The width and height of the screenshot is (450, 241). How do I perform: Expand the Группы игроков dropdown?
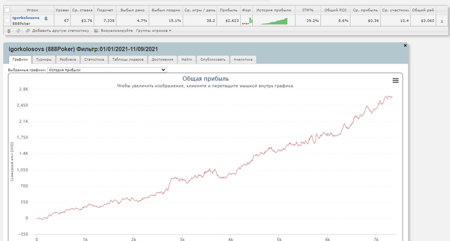point(154,31)
